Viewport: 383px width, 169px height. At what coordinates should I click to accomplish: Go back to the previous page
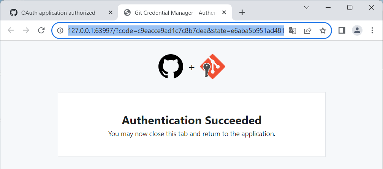tap(11, 31)
